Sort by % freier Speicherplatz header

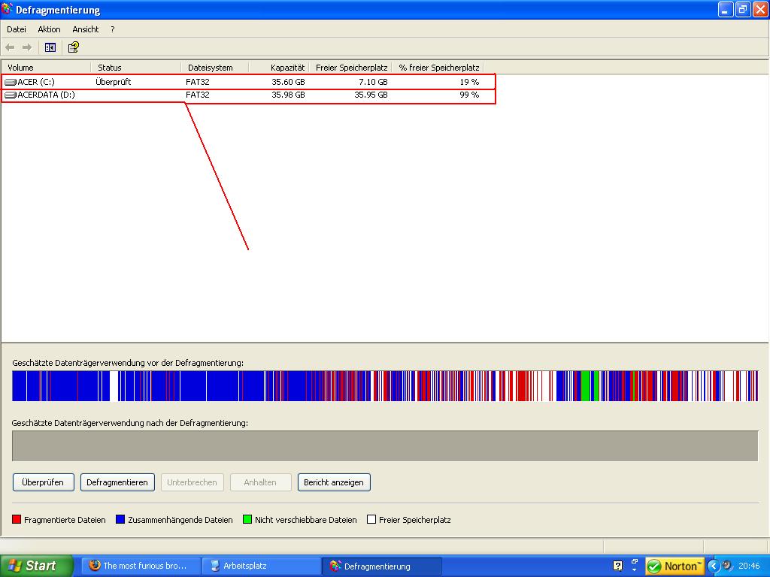coord(438,68)
